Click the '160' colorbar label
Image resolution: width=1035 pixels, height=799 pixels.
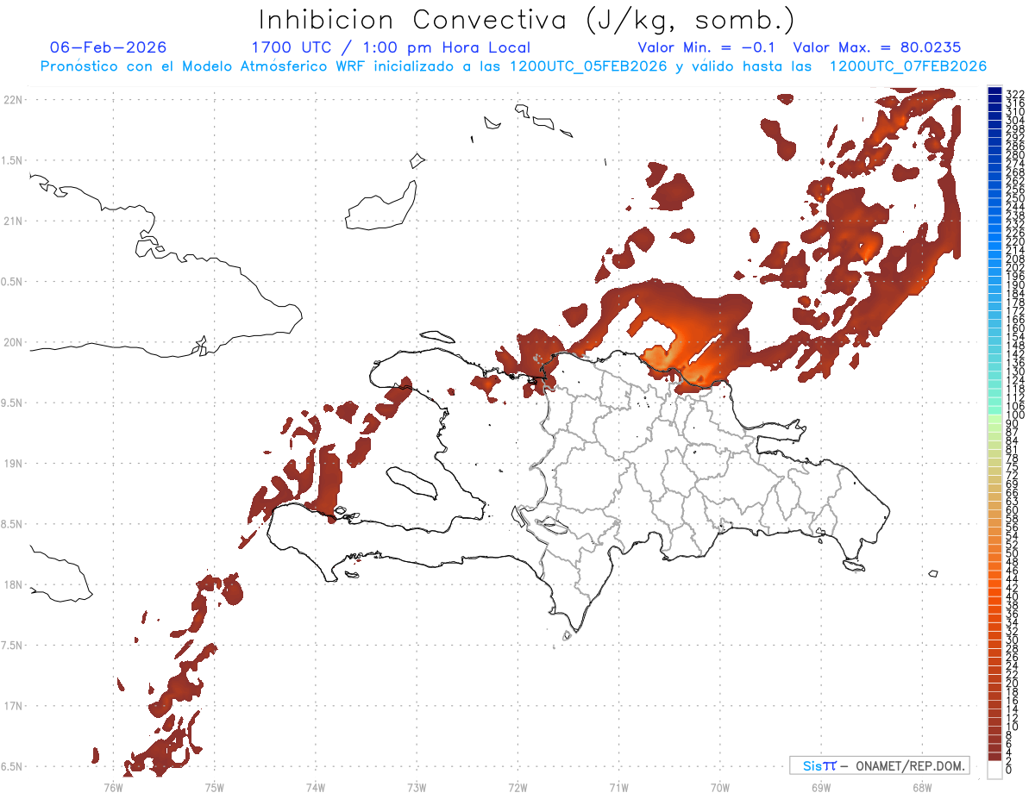tap(1014, 328)
